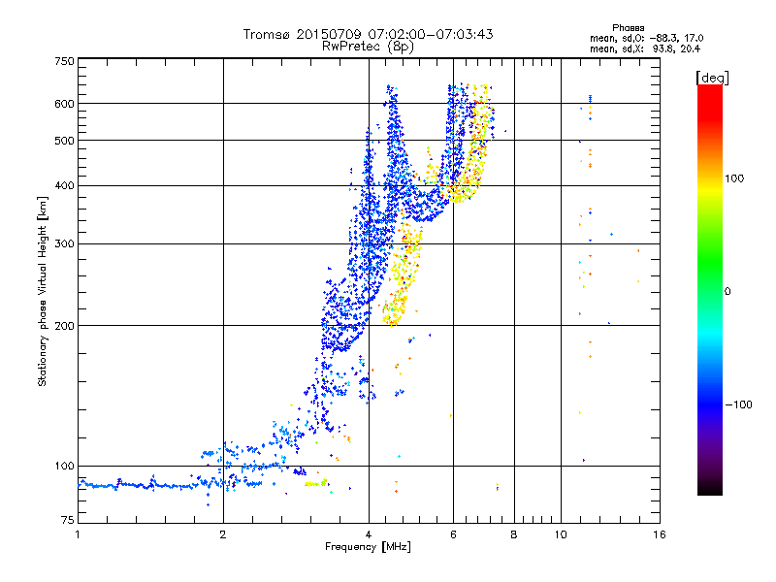Click the 'Phases' statistics heading
Image resolution: width=776 pixels, height=582 pixels.
pyautogui.click(x=628, y=28)
